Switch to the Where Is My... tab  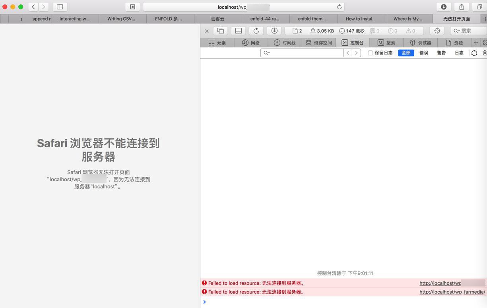tap(409, 19)
